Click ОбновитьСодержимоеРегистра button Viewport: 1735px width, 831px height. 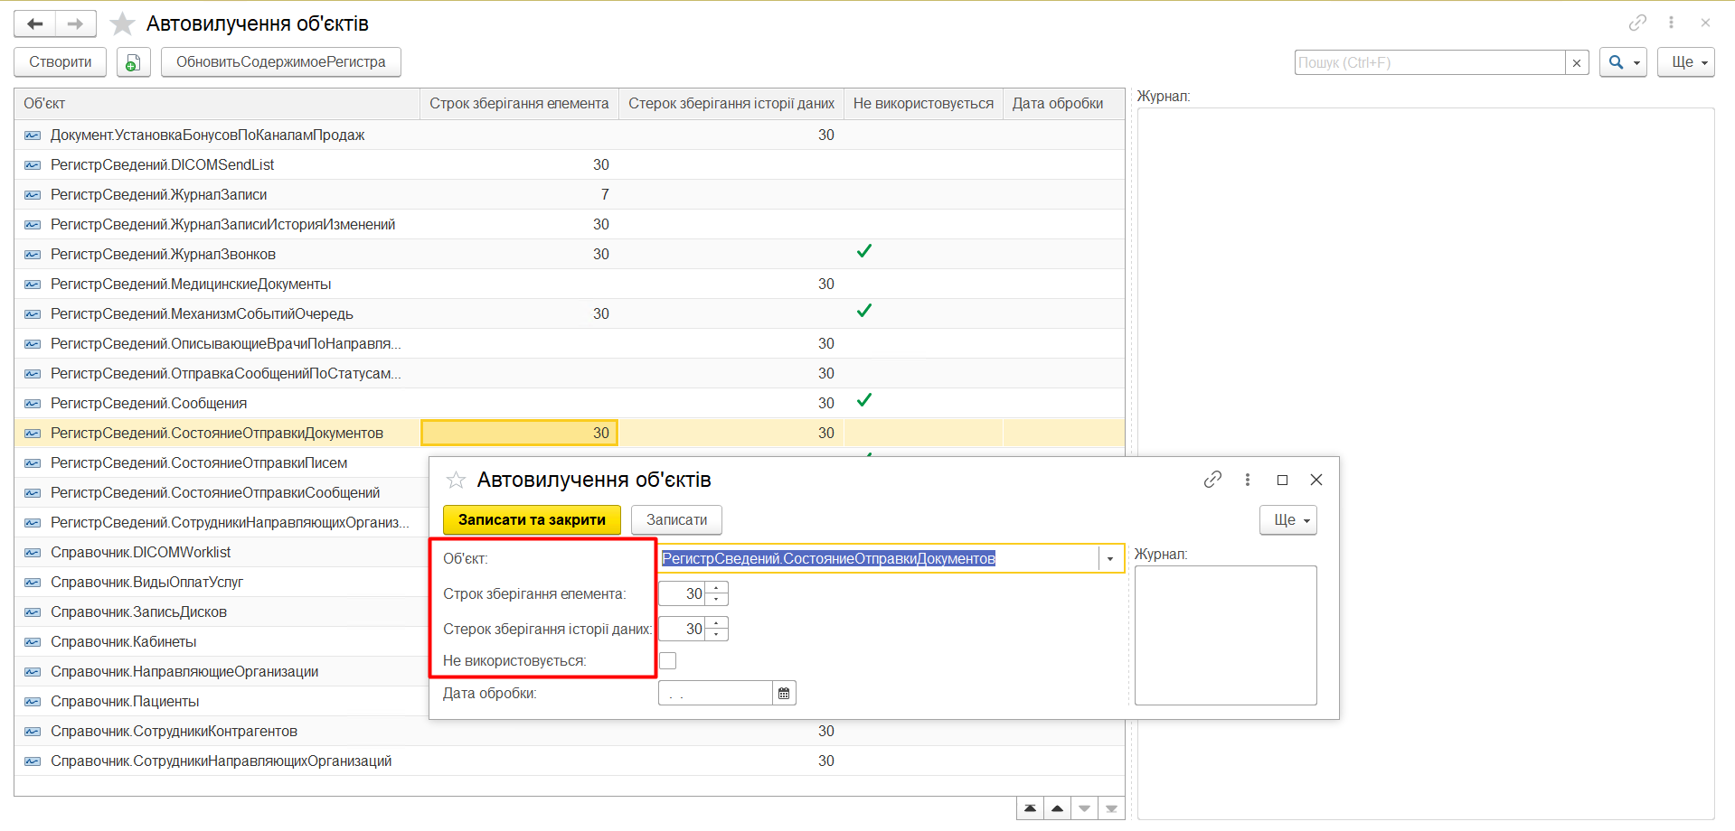(x=280, y=62)
